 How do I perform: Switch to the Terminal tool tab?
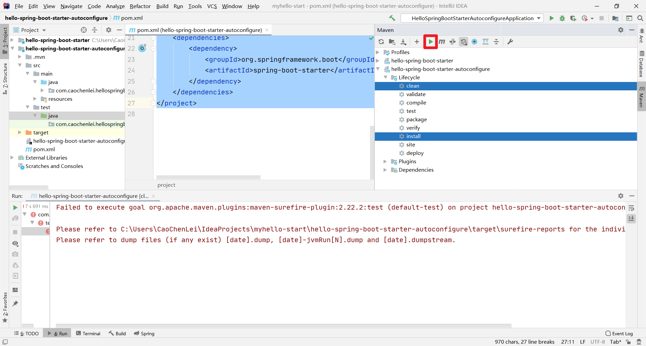(88, 334)
